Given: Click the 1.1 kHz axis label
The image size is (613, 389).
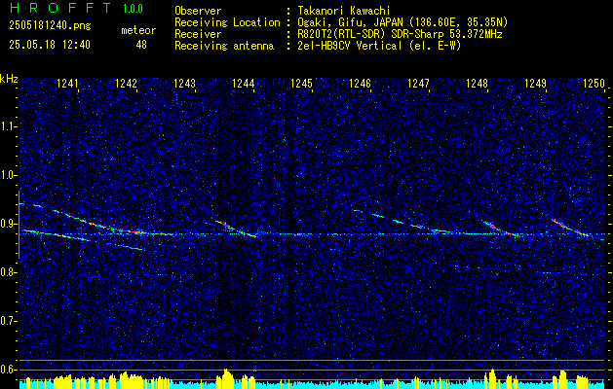Looking at the screenshot, I should pyautogui.click(x=7, y=126).
